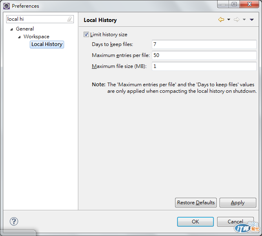Toggle the Limit history size checkbox
The height and width of the screenshot is (236, 262).
pos(86,35)
